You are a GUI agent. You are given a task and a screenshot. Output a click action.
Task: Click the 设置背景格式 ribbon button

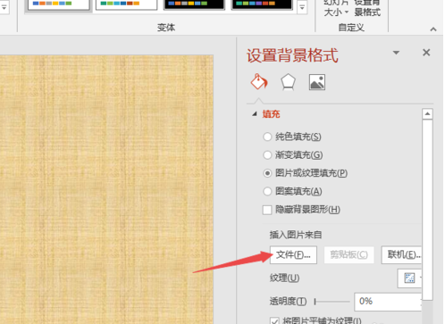point(367,8)
